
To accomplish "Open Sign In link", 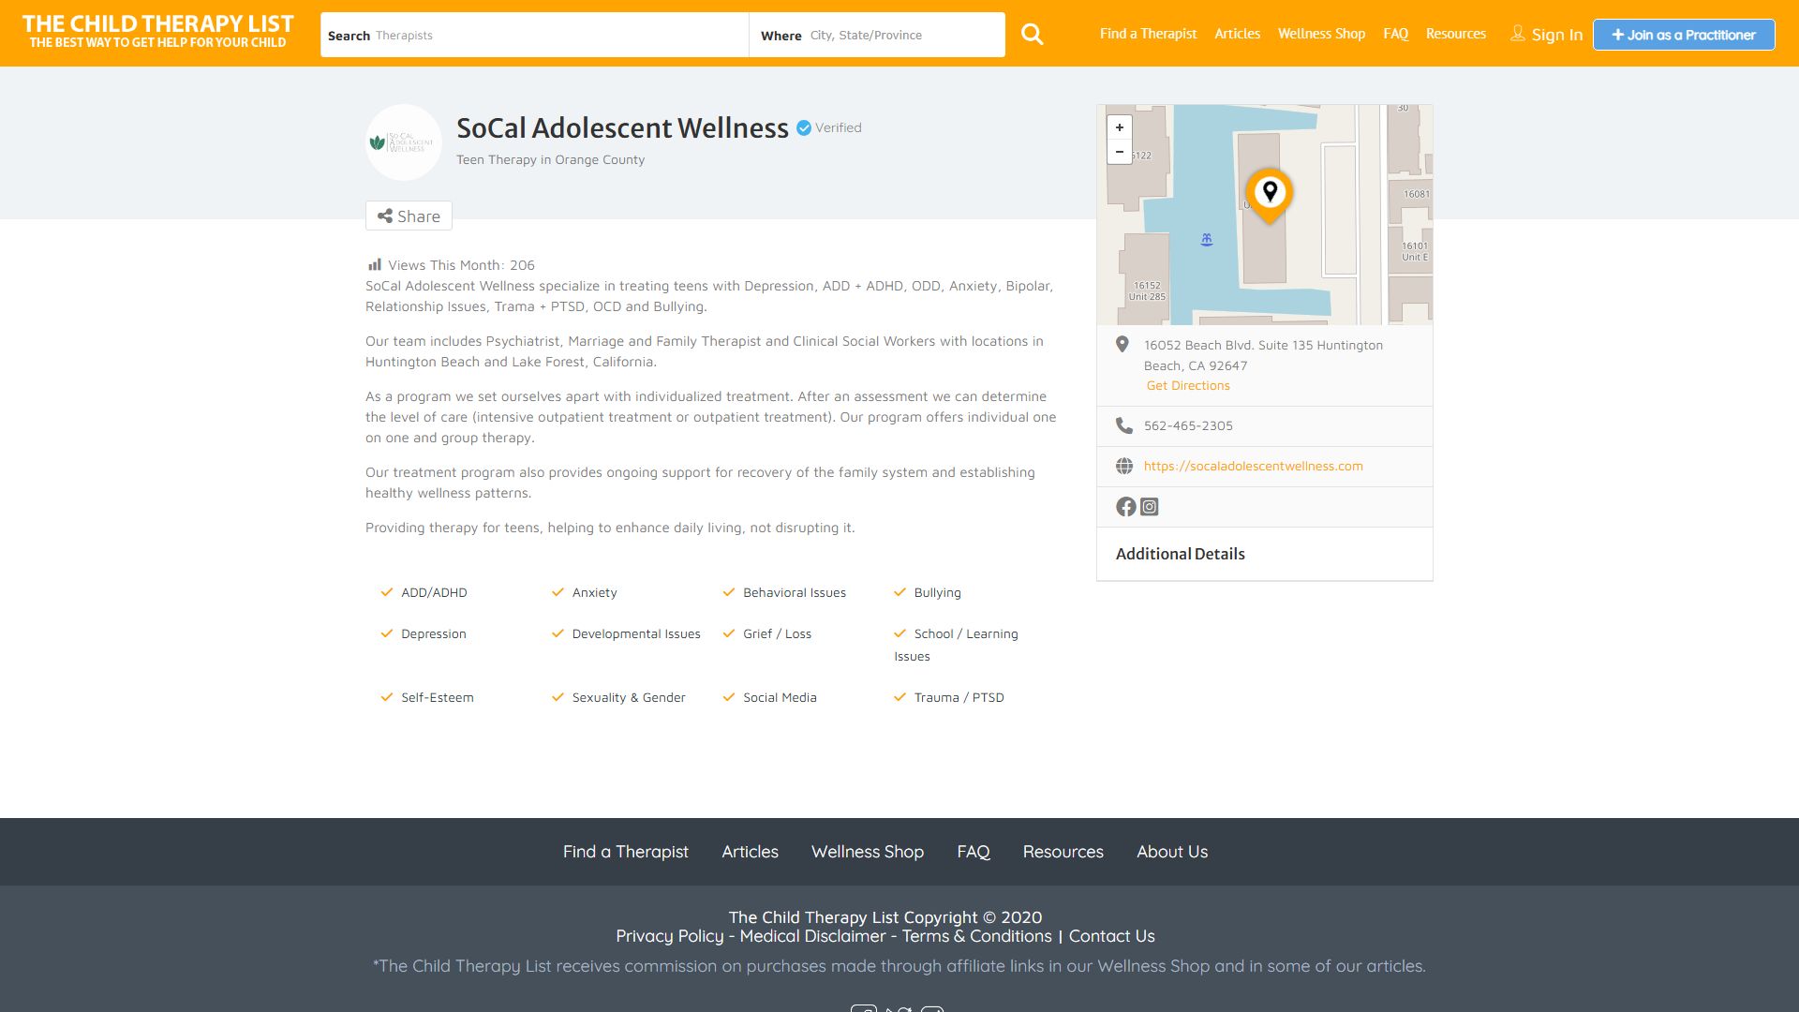I will pyautogui.click(x=1556, y=35).
